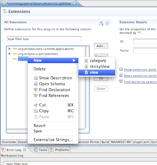This screenshot has height=165, width=157.
Task: Select org.eclipse.core.runtime.applications tree row
Action: (x=46, y=49)
